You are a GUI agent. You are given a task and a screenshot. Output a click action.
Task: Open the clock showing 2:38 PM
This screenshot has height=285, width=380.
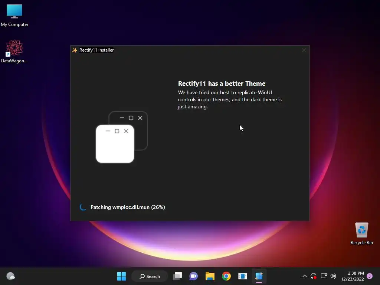pos(353,276)
